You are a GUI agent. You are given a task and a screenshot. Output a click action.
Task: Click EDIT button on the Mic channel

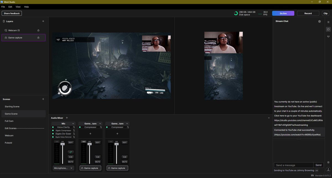click(71, 142)
